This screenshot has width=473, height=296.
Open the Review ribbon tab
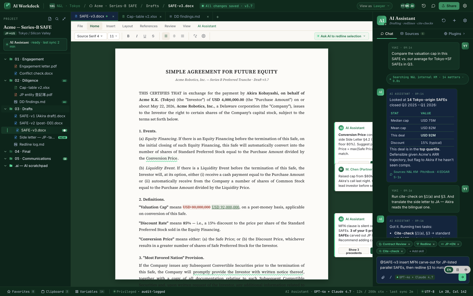[170, 26]
